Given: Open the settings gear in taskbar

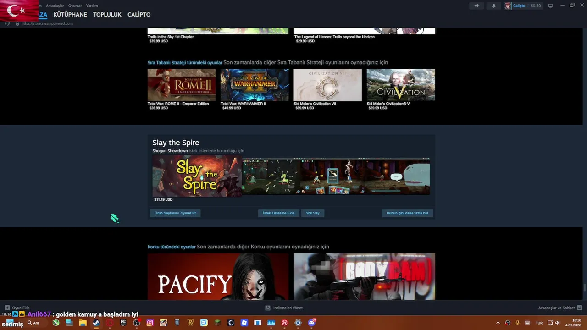Looking at the screenshot, I should point(298,323).
